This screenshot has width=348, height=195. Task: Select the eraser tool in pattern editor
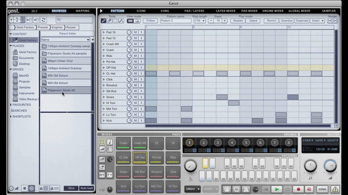point(109,21)
